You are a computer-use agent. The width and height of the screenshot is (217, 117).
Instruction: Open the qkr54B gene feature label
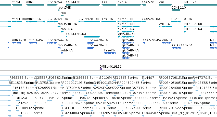tap(123, 2)
